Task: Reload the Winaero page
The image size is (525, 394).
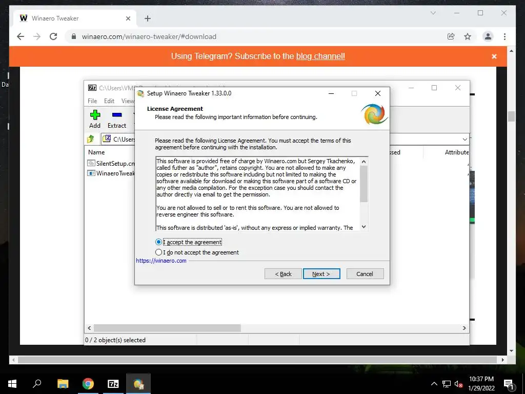Action: [x=53, y=36]
